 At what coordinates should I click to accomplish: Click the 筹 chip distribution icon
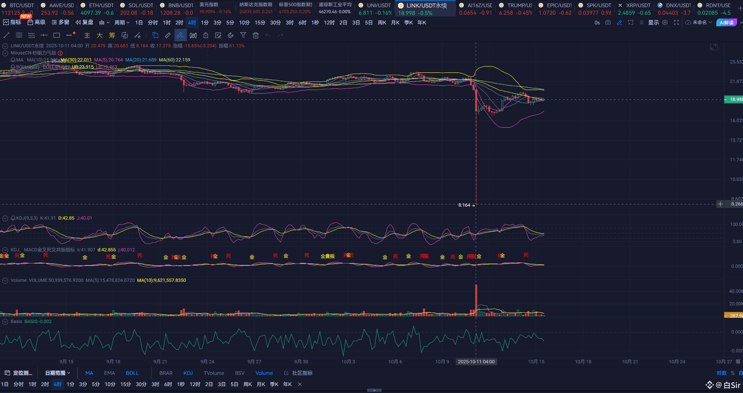112,35
